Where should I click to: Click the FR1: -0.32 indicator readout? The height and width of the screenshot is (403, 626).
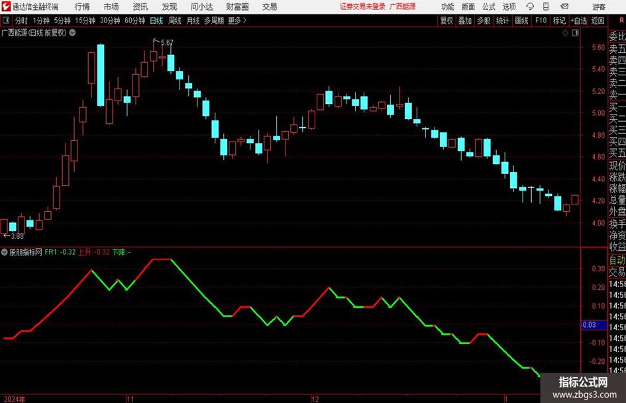point(60,252)
